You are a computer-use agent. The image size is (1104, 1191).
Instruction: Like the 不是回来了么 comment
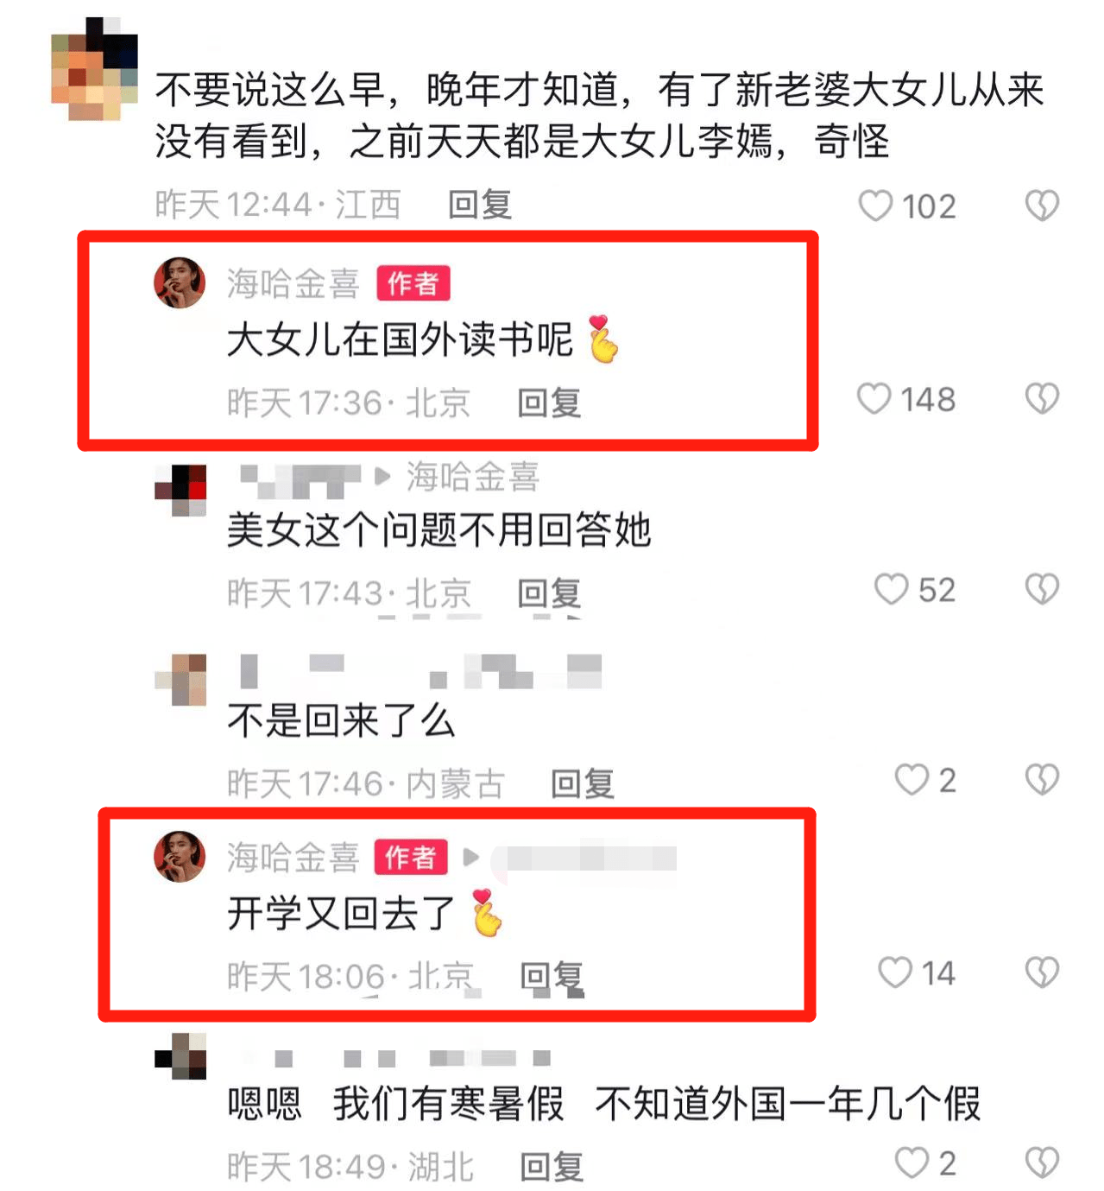[x=912, y=780]
